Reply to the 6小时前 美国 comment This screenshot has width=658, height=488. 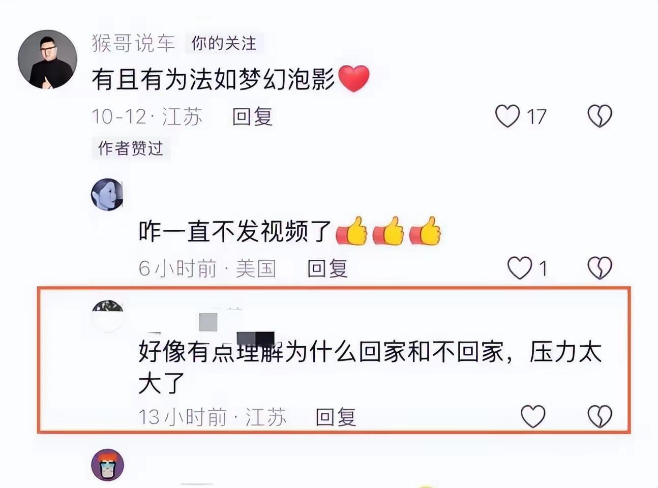(x=327, y=268)
